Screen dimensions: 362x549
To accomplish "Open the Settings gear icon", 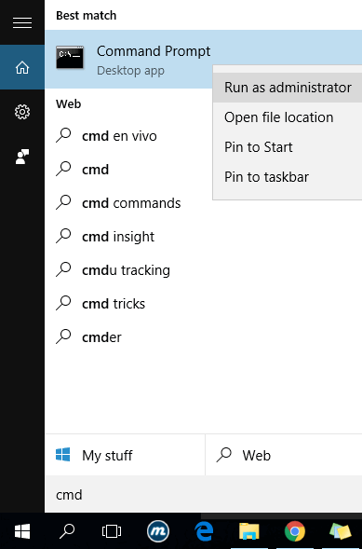I will (x=22, y=112).
